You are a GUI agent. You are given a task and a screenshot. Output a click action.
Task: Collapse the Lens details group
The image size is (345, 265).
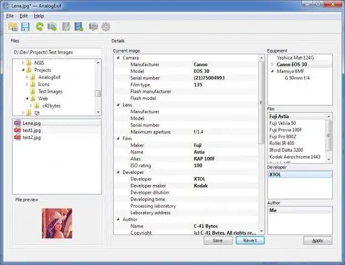tap(118, 105)
